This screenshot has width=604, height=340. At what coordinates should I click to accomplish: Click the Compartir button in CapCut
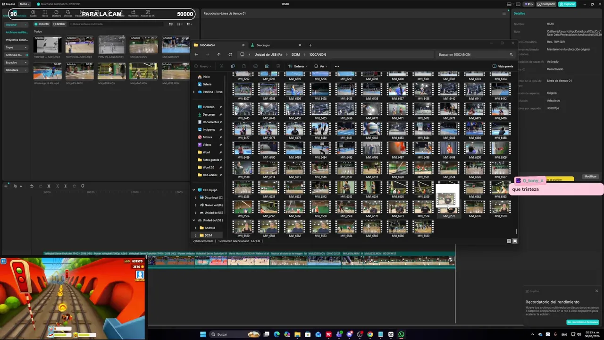[546, 4]
